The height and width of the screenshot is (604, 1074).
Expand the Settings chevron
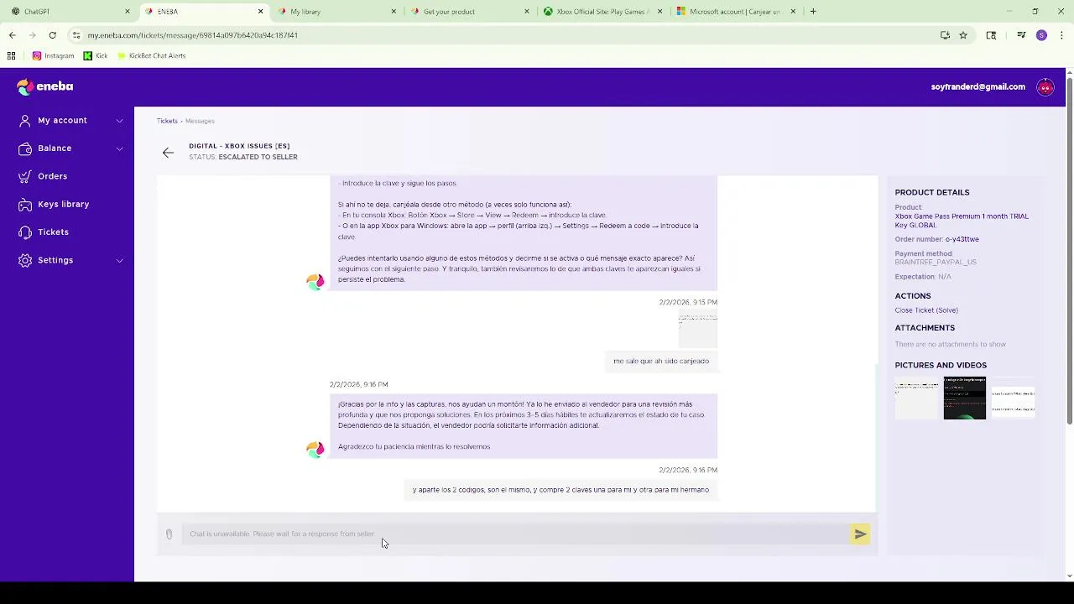[x=119, y=261]
